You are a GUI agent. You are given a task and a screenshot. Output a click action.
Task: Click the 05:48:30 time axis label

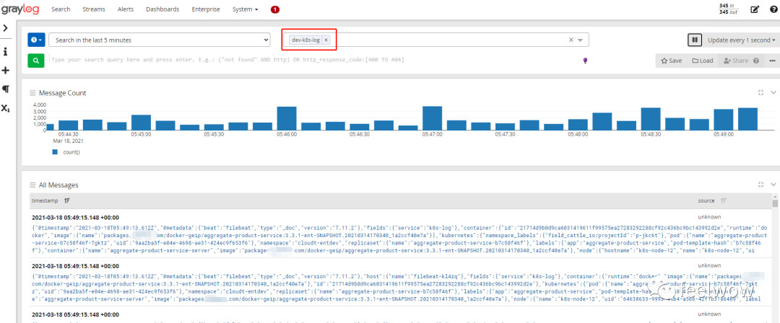pos(651,134)
